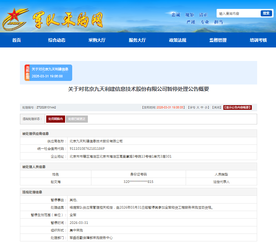Select the 处罚期限内 status tab
The width and height of the screenshot is (276, 246).
[55, 119]
